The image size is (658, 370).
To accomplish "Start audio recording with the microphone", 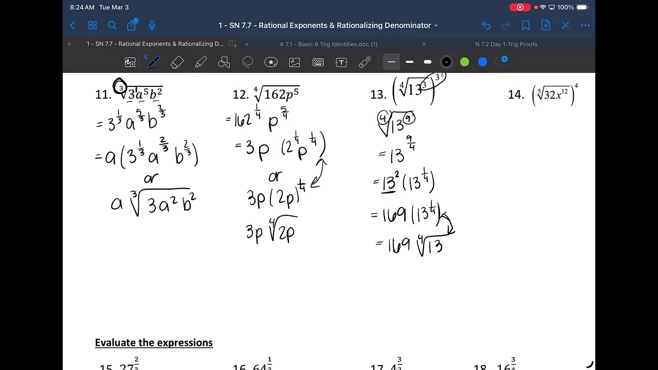I will point(152,25).
